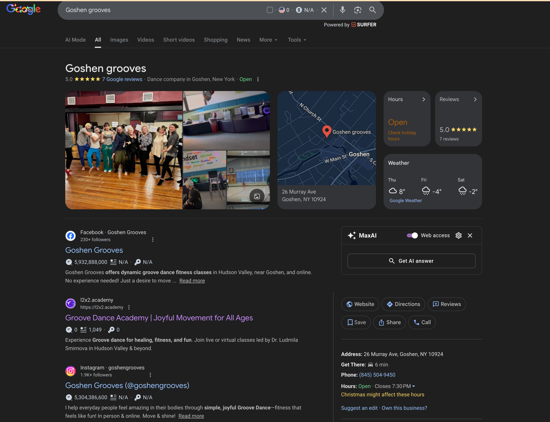Toggle the Web access switch
The width and height of the screenshot is (550, 422).
pos(412,236)
